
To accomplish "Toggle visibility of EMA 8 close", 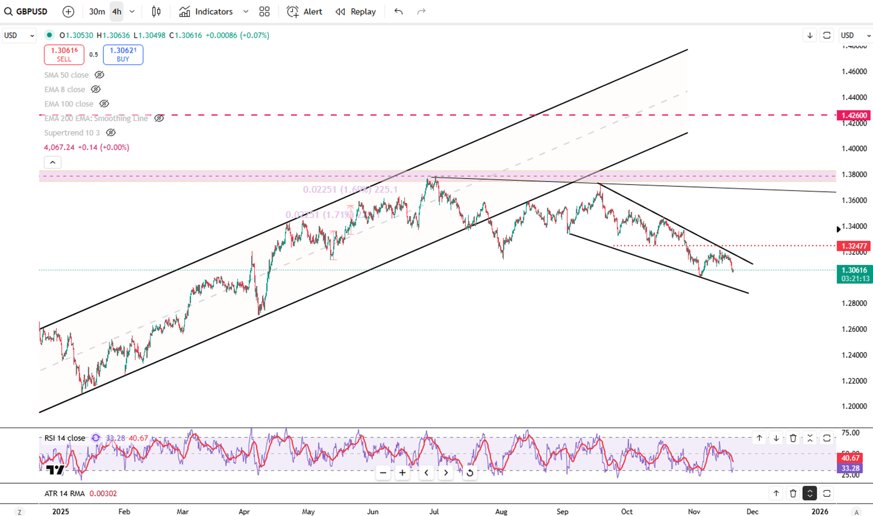I will click(96, 89).
